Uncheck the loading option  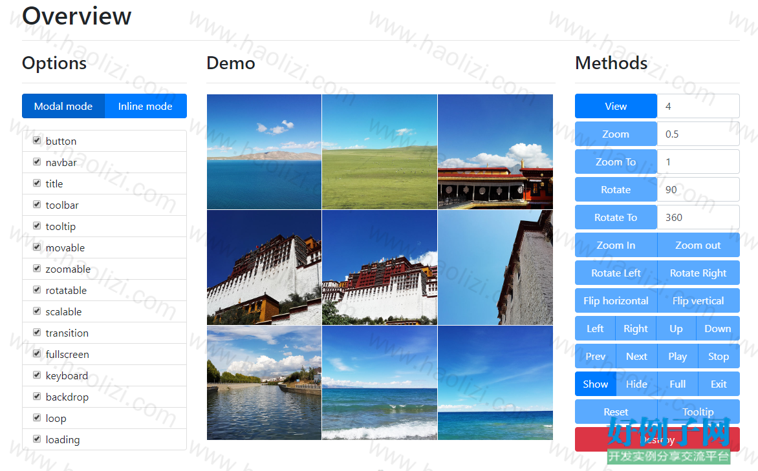pyautogui.click(x=37, y=439)
